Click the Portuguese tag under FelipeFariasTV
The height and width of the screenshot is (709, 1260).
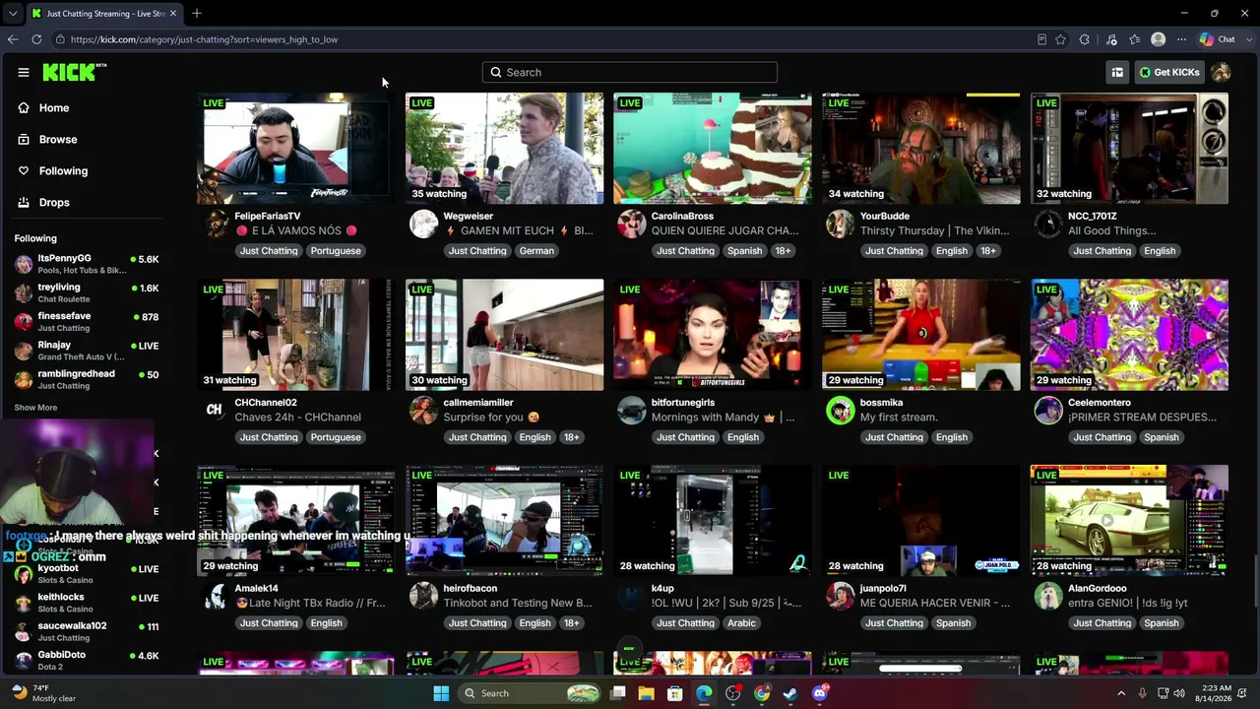[x=336, y=251]
